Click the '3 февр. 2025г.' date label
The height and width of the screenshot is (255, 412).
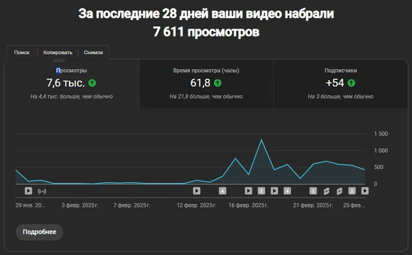coord(80,205)
